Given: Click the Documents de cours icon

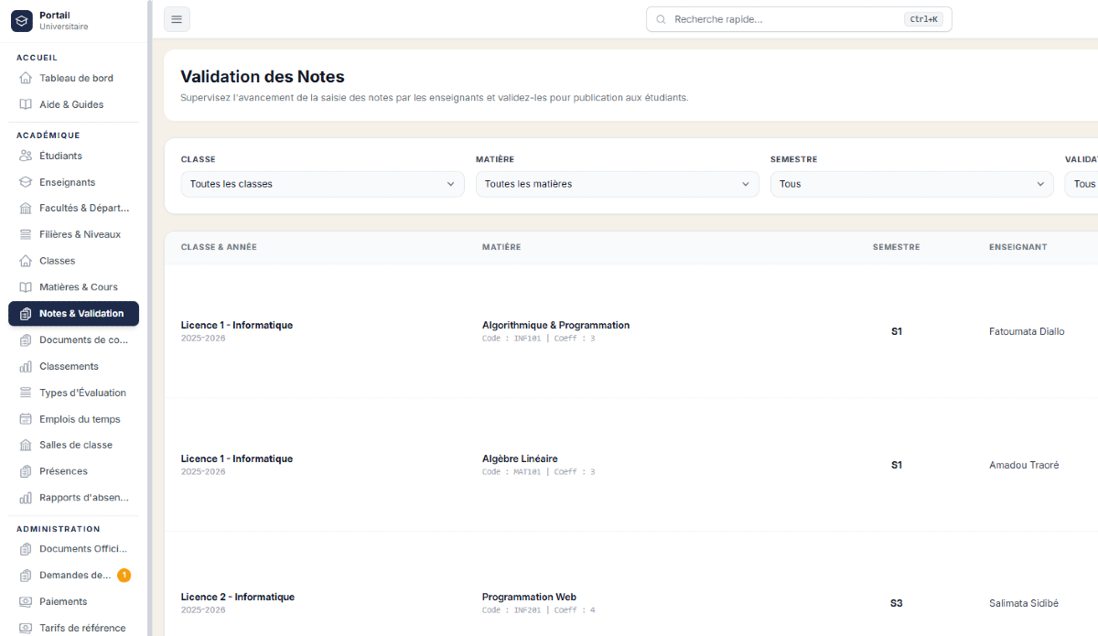Looking at the screenshot, I should (x=26, y=340).
